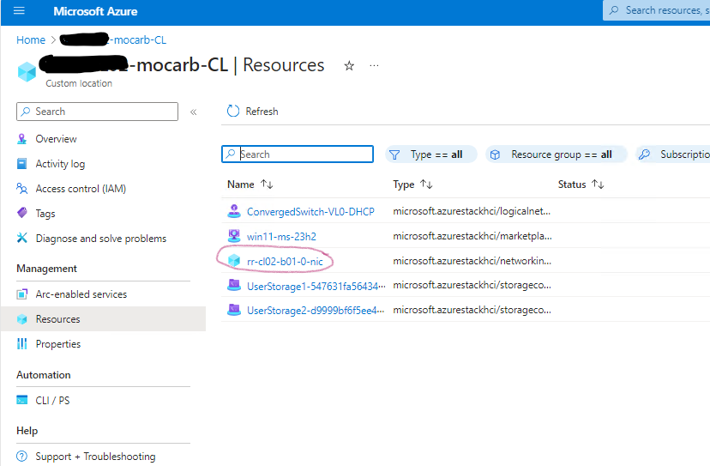Open Overview in the sidebar

click(56, 139)
